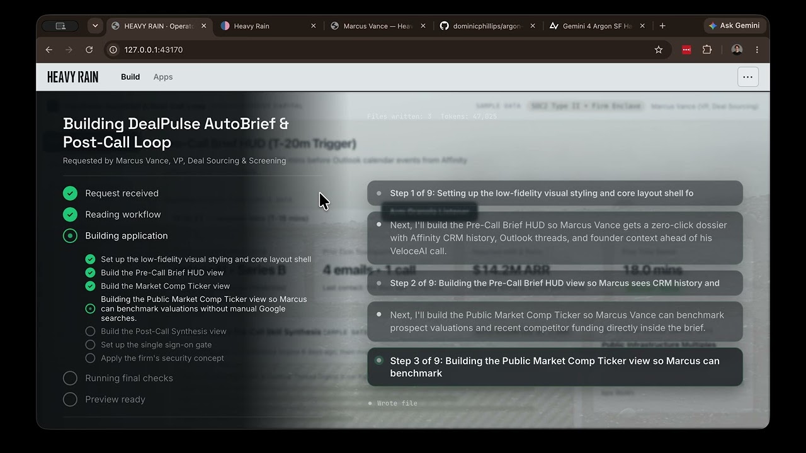
Task: Open the extensions puzzle icon
Action: 707,50
